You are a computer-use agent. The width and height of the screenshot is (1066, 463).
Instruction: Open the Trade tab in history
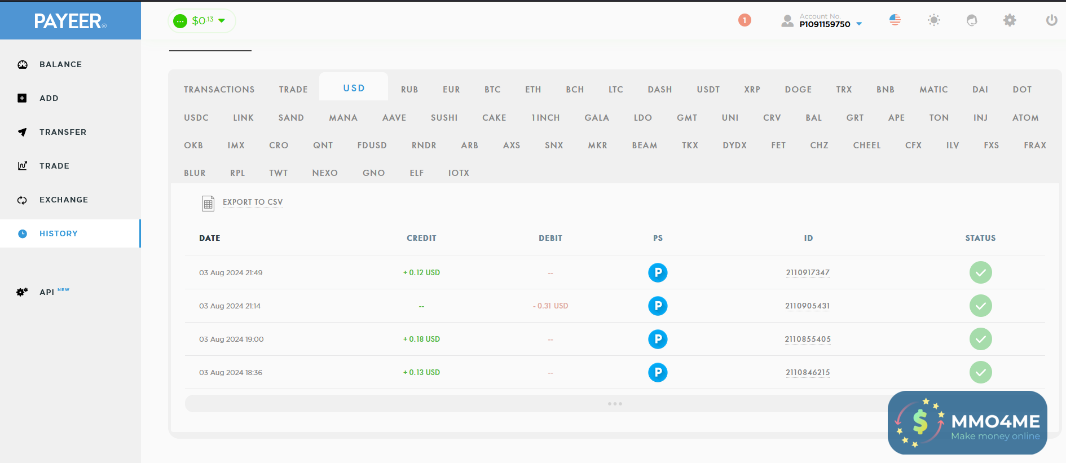(x=293, y=90)
